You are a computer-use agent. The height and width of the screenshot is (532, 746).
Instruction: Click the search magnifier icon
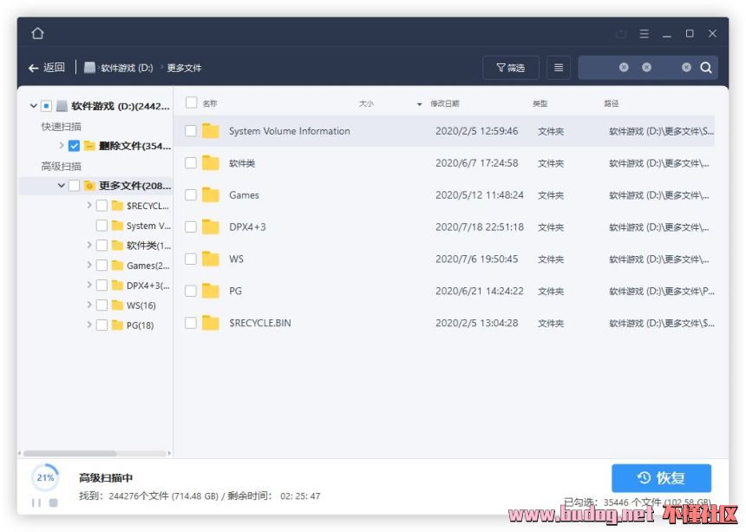(706, 68)
